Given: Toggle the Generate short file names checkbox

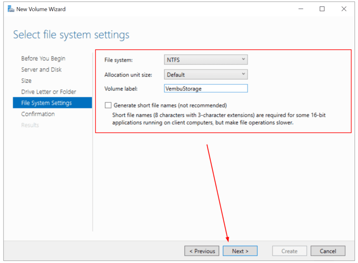Looking at the screenshot, I should 108,105.
